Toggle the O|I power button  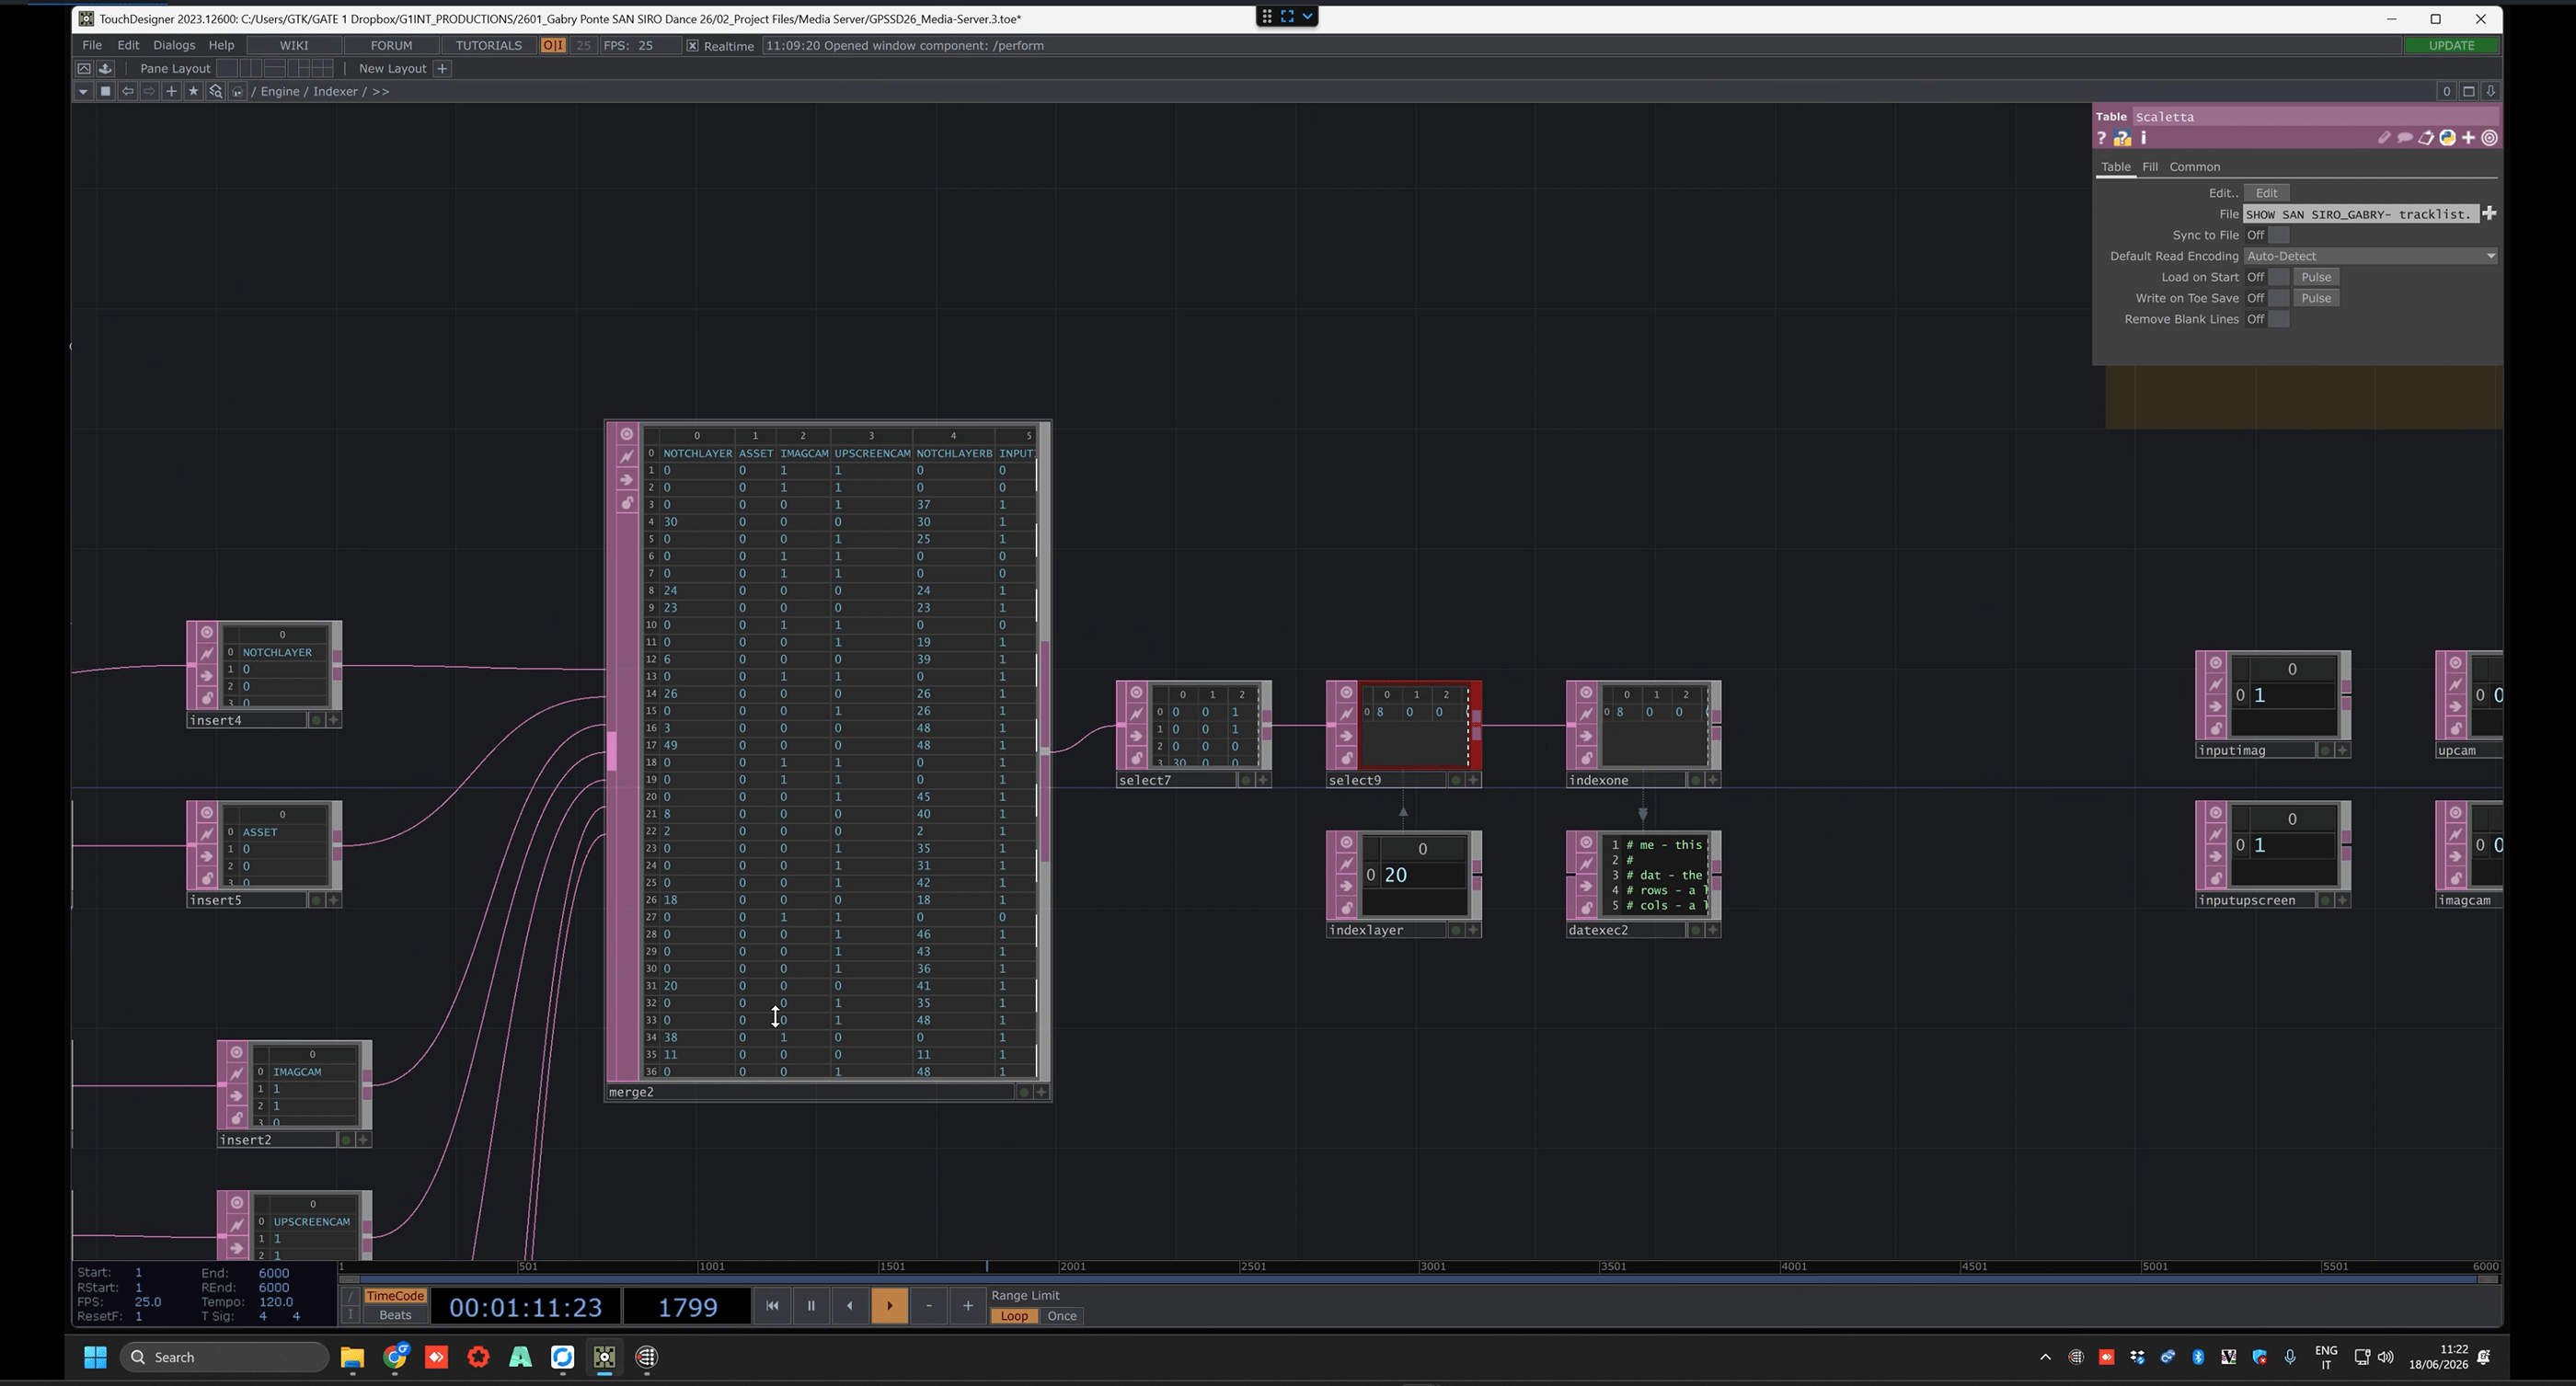[553, 45]
